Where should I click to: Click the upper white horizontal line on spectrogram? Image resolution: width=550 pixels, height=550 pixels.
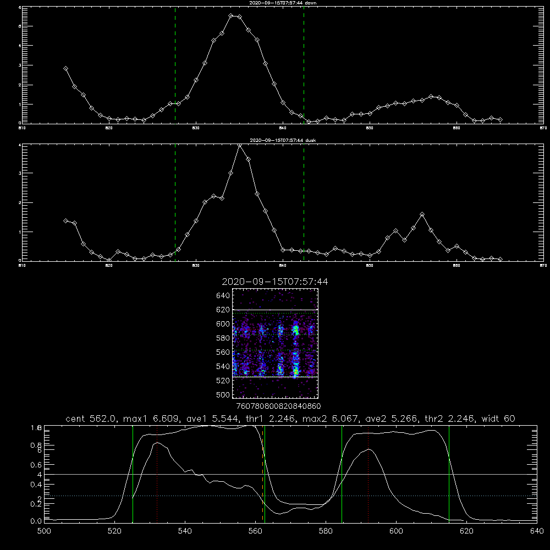276,310
